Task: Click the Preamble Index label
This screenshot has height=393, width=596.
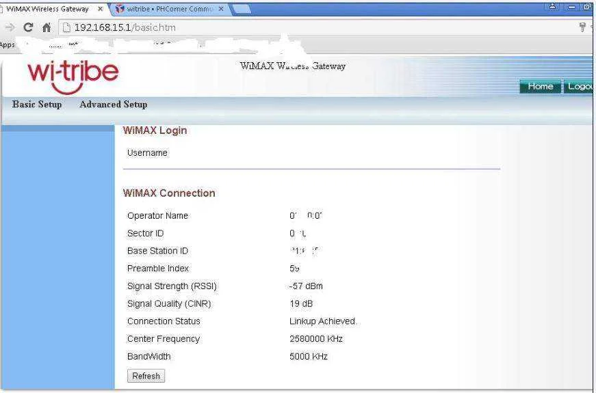Action: (x=158, y=269)
